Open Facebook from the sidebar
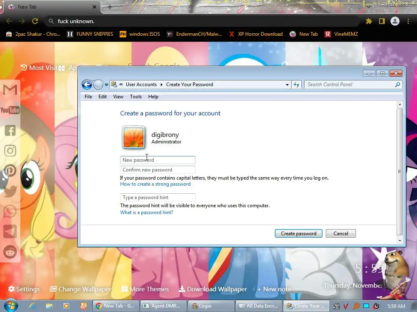417x312 pixels. [10, 130]
